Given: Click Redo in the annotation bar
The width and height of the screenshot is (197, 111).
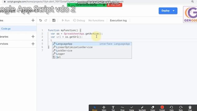Looking at the screenshot, I should [x=181, y=108].
